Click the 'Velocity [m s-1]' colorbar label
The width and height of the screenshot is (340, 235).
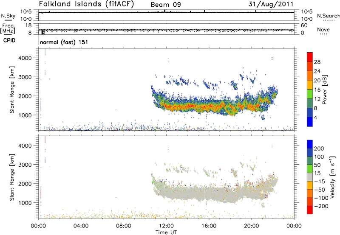[x=332, y=177]
